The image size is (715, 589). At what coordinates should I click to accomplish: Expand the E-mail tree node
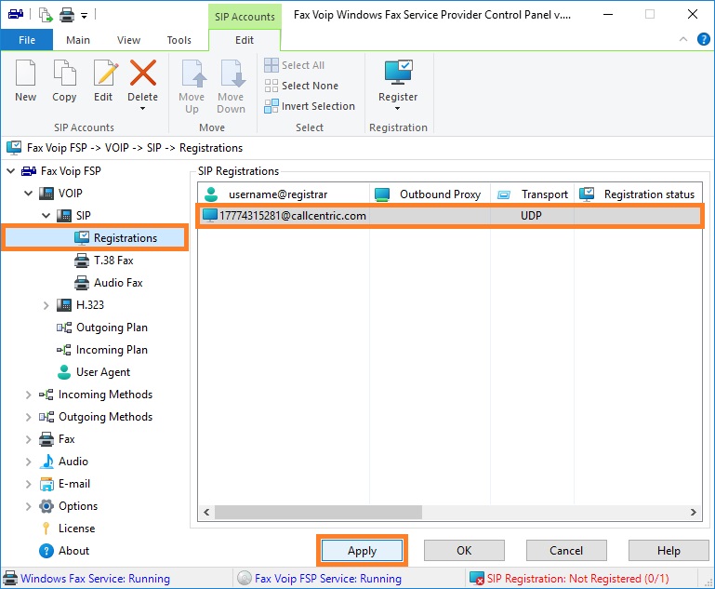point(28,484)
